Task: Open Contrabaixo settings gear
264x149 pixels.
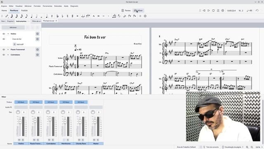Action: click(x=38, y=55)
